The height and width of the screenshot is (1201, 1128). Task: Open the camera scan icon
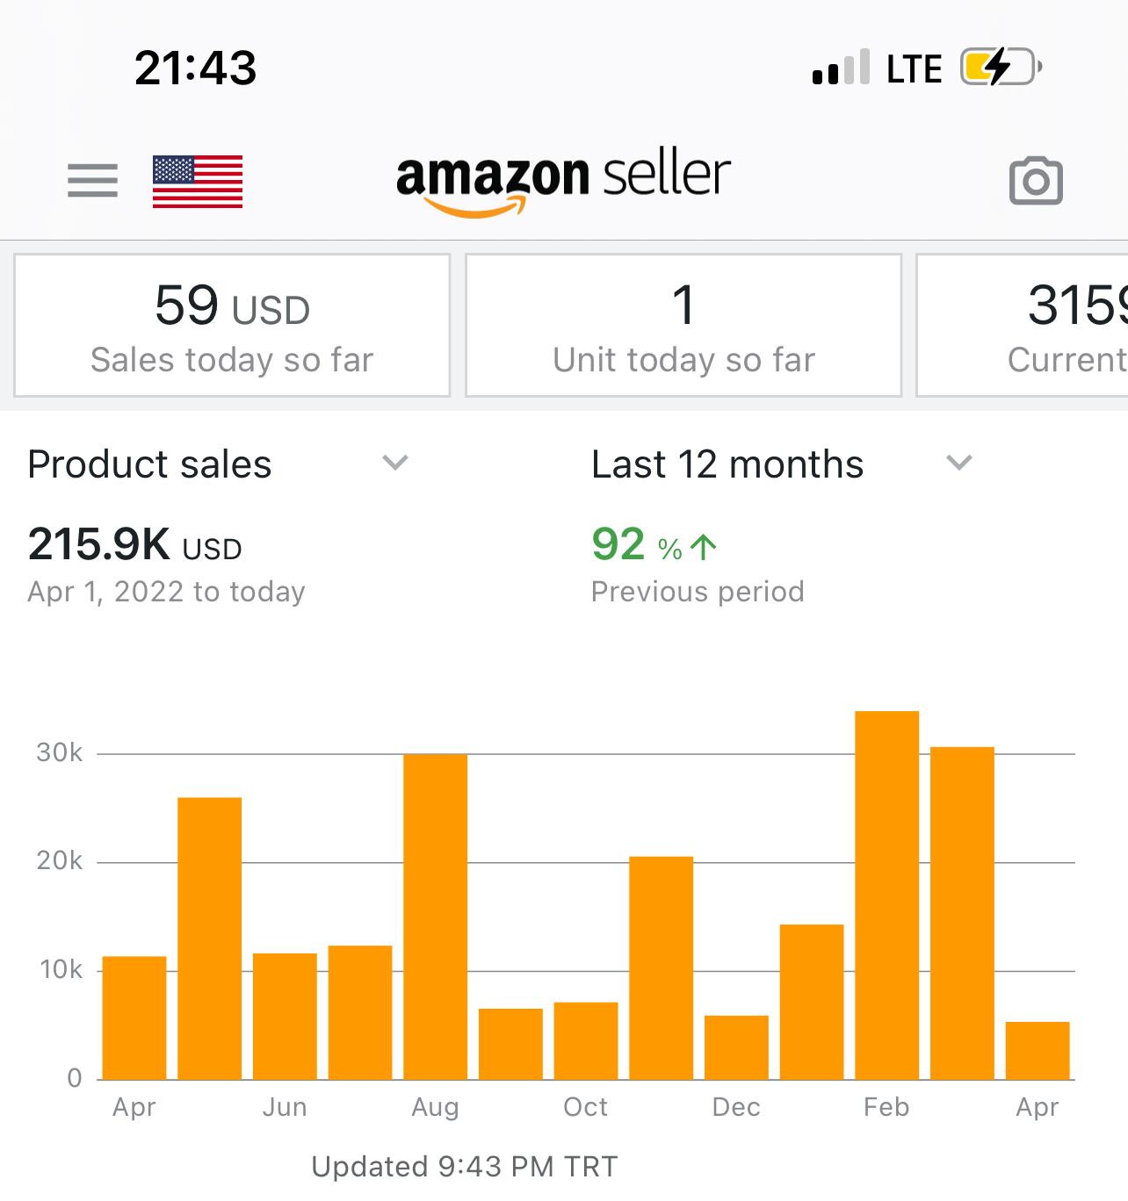click(x=1036, y=181)
